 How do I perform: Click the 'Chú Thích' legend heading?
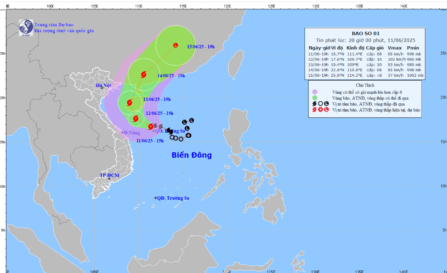point(365,85)
